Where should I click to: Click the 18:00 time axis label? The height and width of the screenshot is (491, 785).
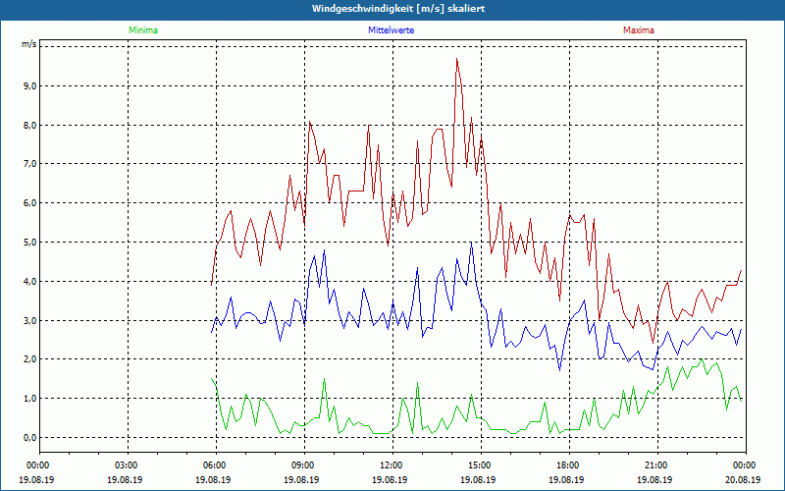click(x=567, y=465)
